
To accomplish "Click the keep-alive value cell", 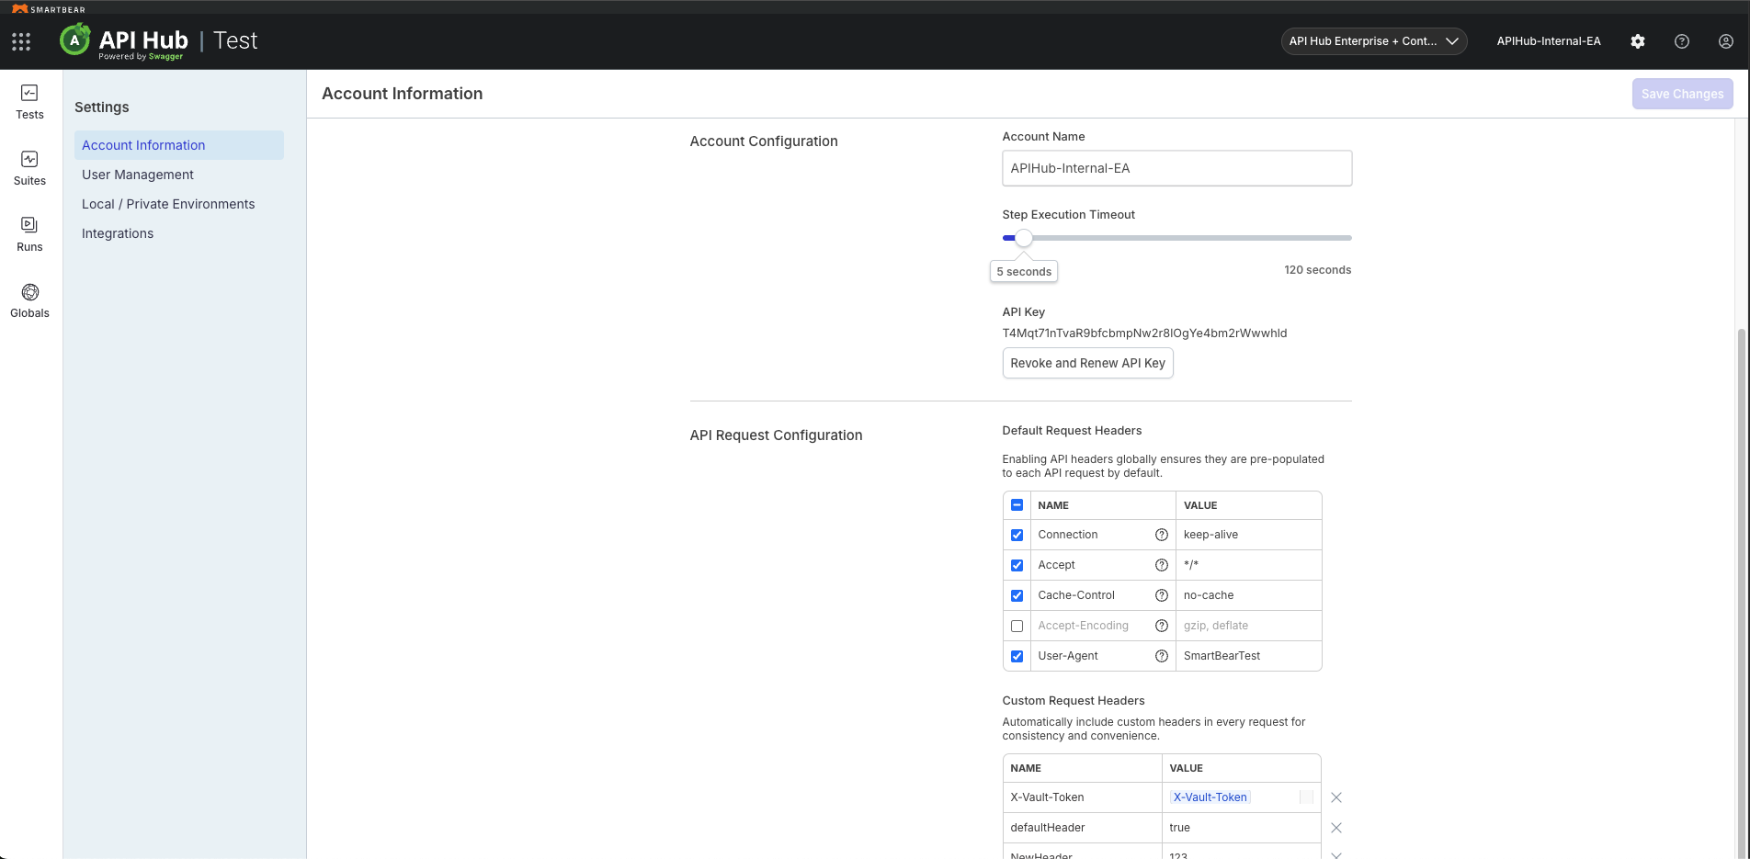I will point(1248,535).
